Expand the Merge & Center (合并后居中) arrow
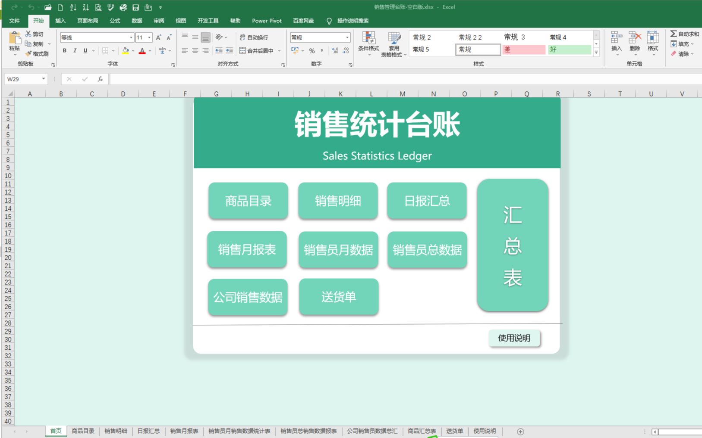The height and width of the screenshot is (438, 702). coord(279,51)
